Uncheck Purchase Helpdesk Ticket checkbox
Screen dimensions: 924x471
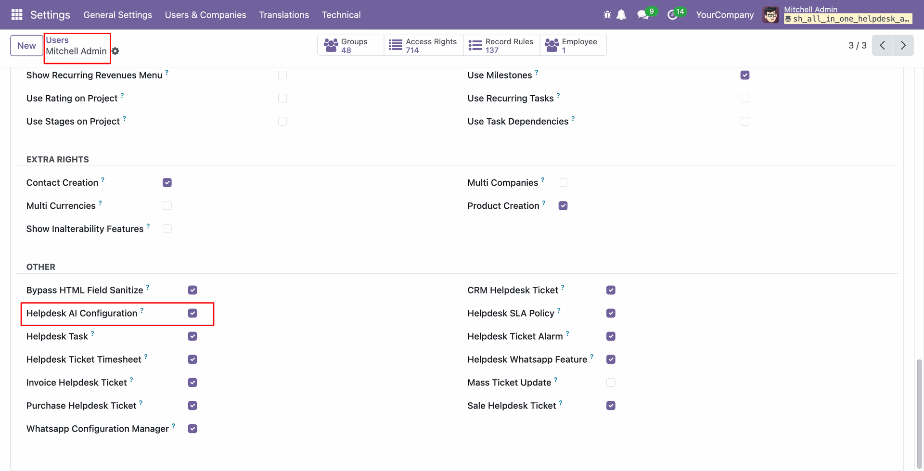[192, 406]
